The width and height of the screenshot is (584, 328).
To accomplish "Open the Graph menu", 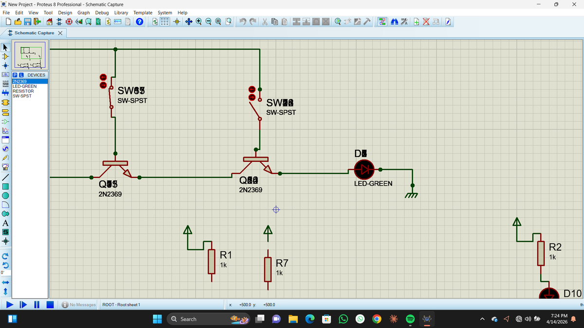I will click(84, 13).
